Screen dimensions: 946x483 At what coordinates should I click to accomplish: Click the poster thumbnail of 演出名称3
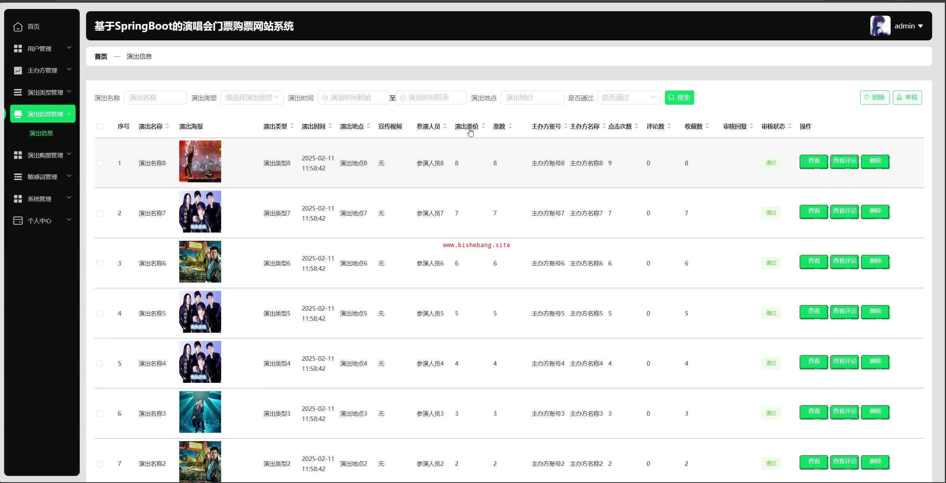200,412
